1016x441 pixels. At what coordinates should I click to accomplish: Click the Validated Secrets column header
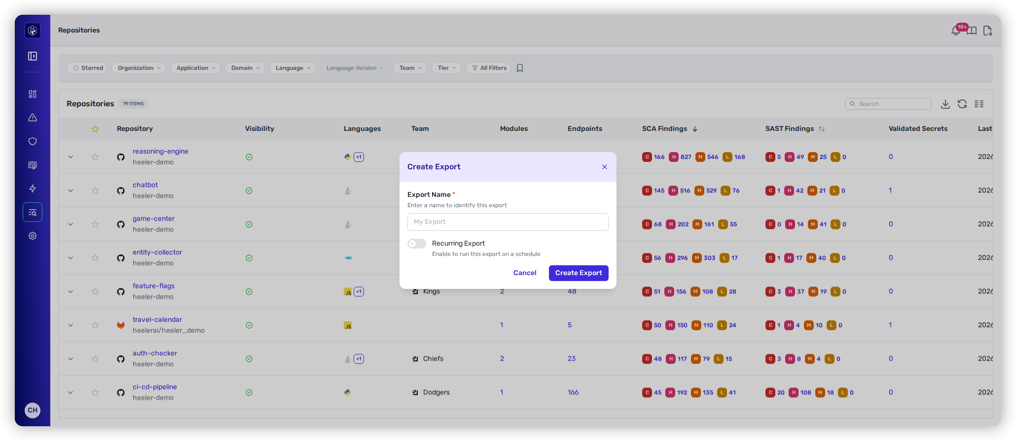[918, 129]
